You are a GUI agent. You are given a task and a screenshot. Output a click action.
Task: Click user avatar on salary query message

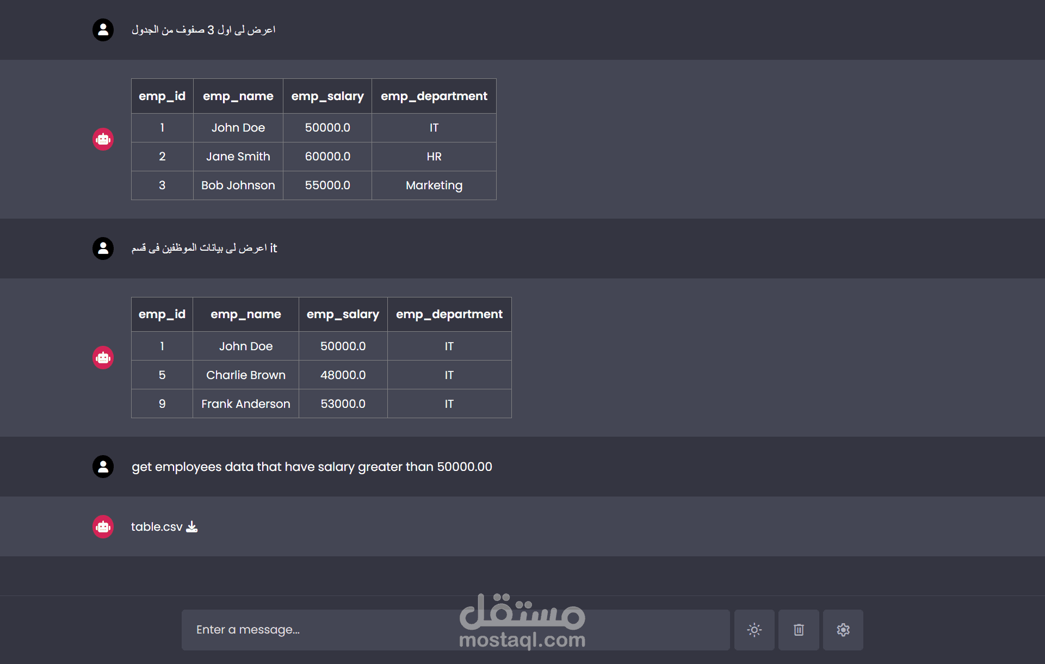tap(103, 467)
